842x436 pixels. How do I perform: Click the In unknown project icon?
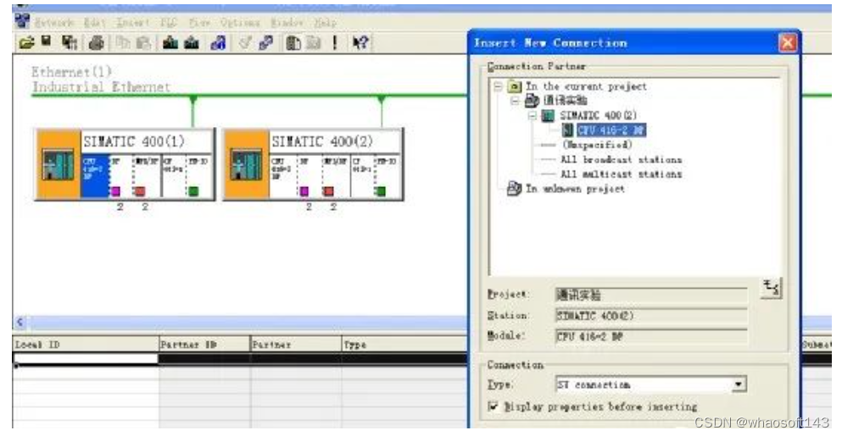[x=514, y=188]
